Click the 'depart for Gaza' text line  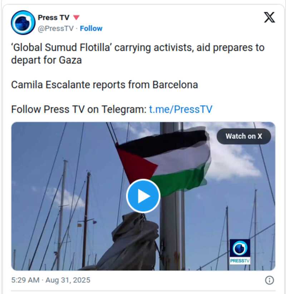(x=46, y=60)
